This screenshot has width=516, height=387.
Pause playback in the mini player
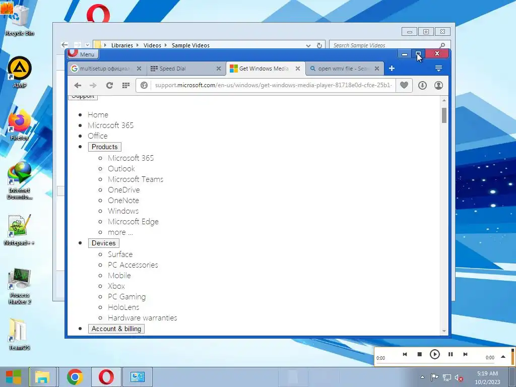tap(450, 354)
